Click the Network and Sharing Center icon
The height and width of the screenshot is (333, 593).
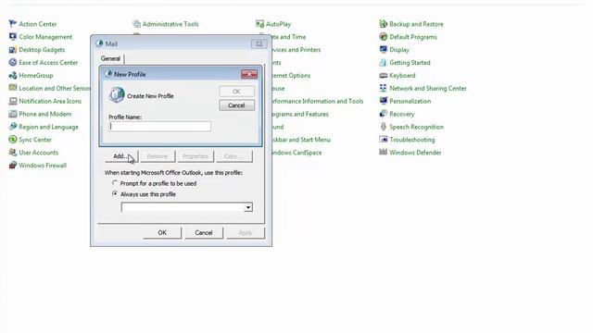[x=383, y=88]
